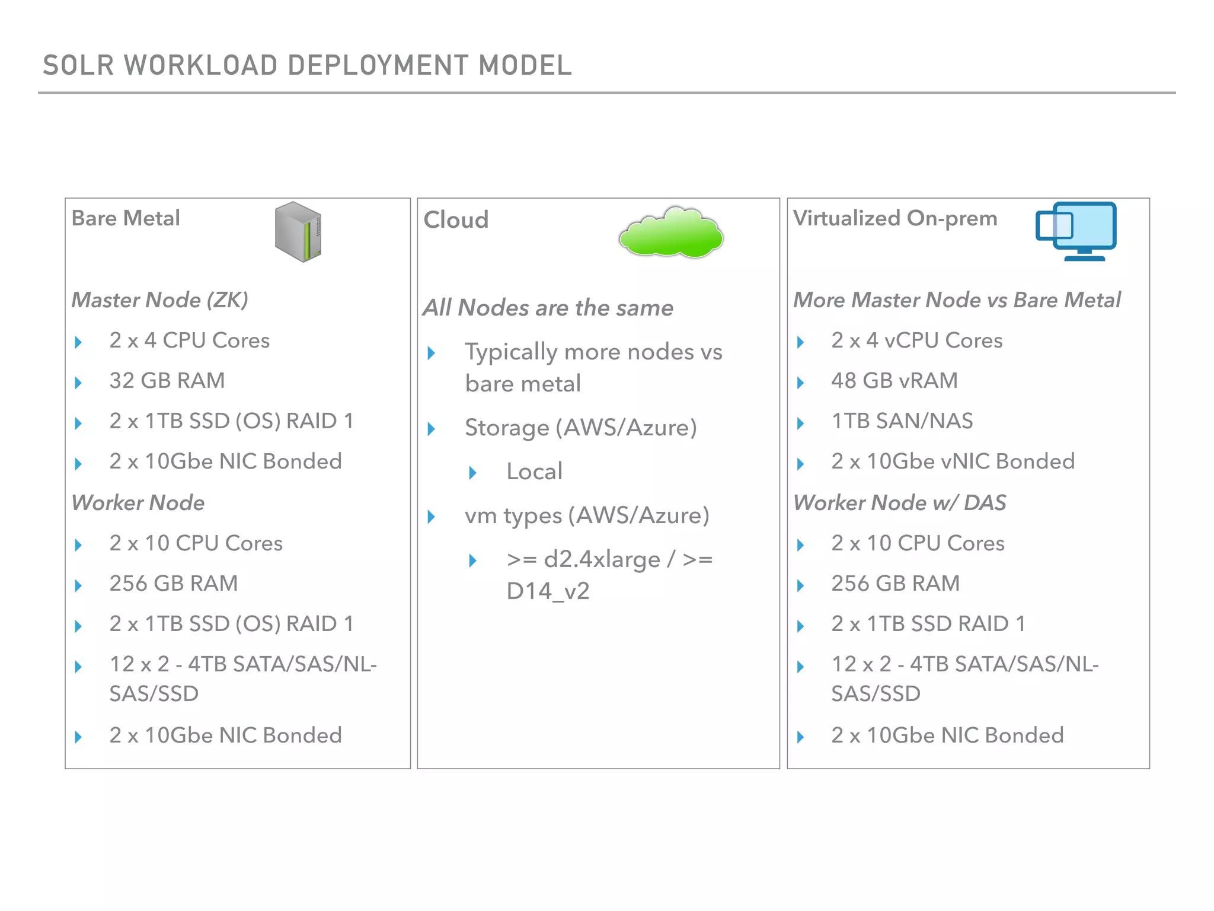
Task: Click the Worker Node w/ DAS subheading
Action: pyautogui.click(x=899, y=503)
